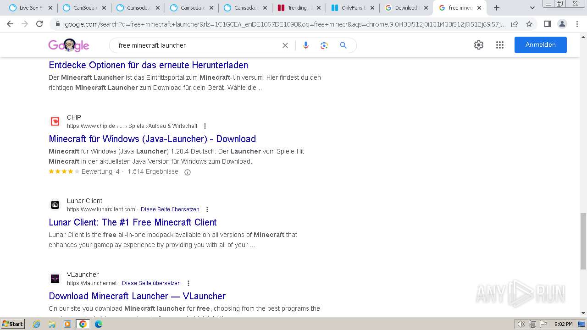Click rating info icon next to 1.514 Ergebnisse

pyautogui.click(x=187, y=172)
